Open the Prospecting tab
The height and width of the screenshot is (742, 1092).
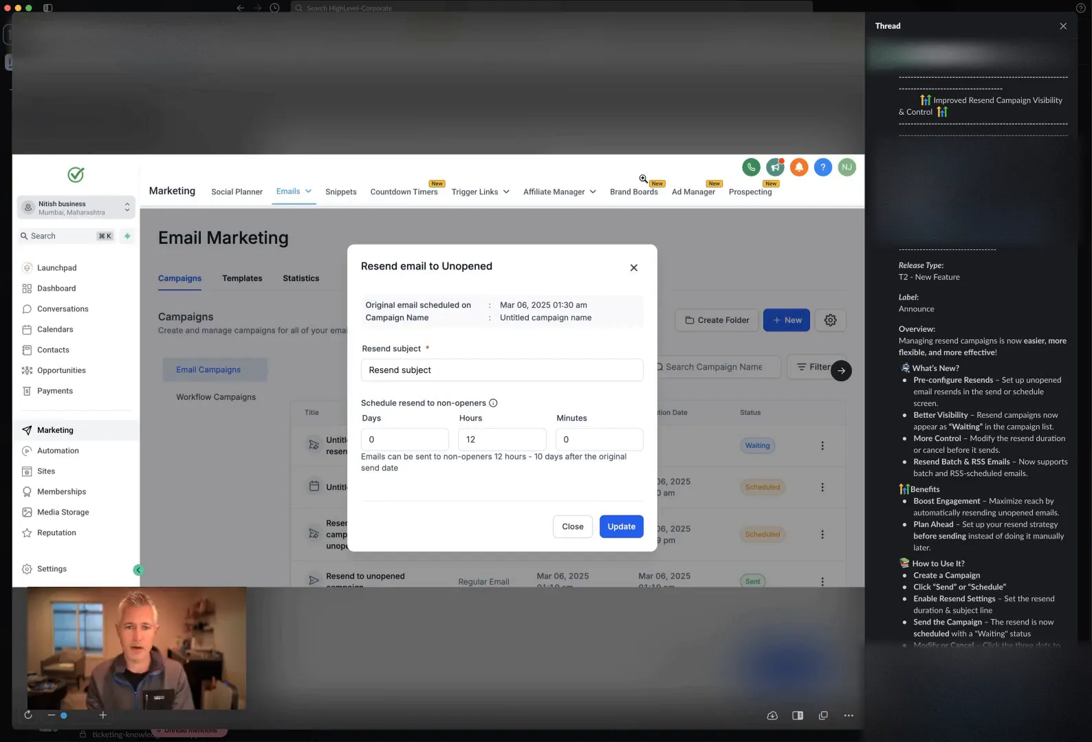pyautogui.click(x=750, y=192)
